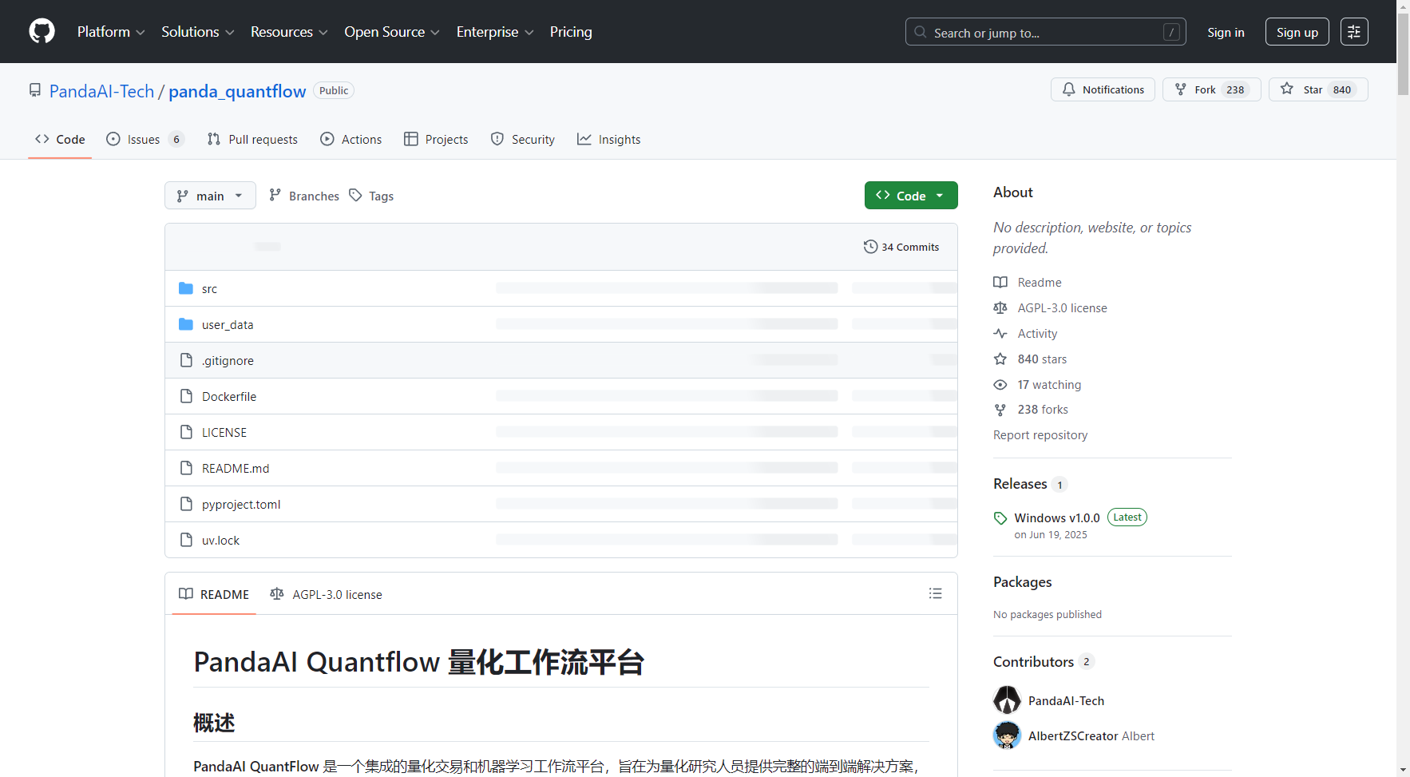
Task: Open the Readme link in About
Action: tap(1040, 283)
